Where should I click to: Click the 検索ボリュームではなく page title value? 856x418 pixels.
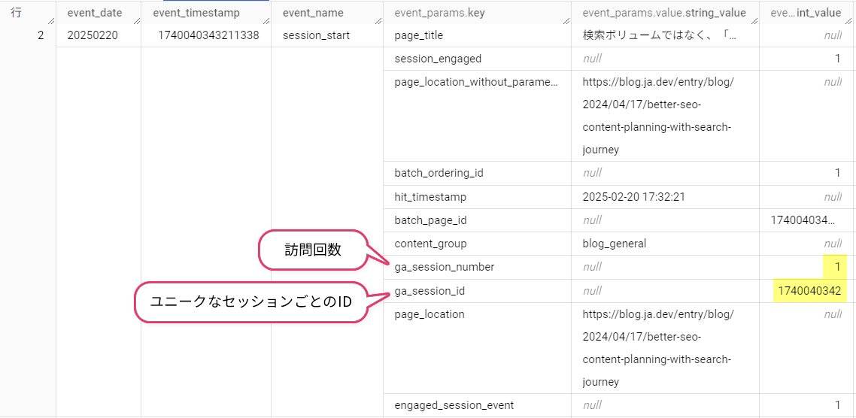pyautogui.click(x=660, y=36)
